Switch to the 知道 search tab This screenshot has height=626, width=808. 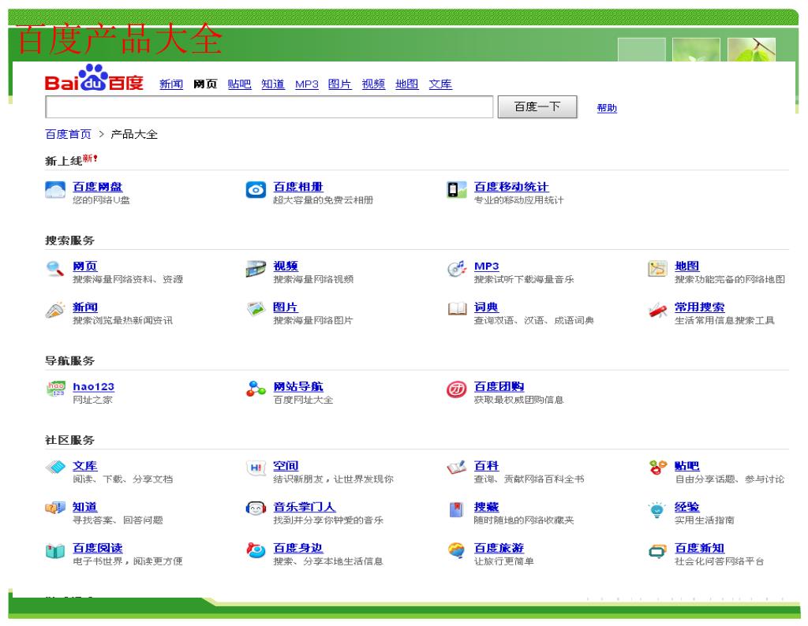[x=273, y=84]
